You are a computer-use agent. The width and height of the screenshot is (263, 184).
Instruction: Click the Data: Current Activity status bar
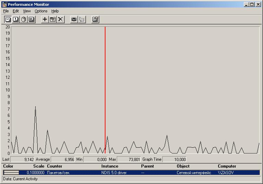[x=131, y=179]
